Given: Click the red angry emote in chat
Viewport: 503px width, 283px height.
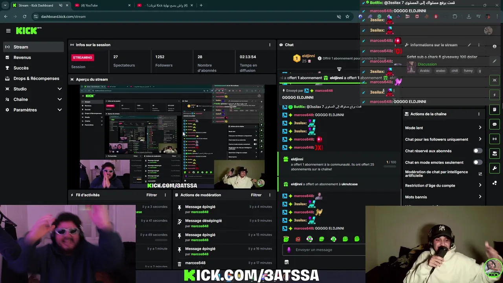Looking at the screenshot, I should coord(298,239).
